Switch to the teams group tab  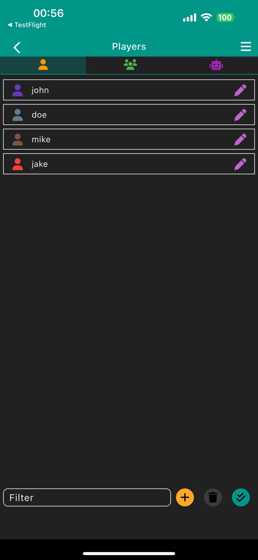click(x=130, y=65)
